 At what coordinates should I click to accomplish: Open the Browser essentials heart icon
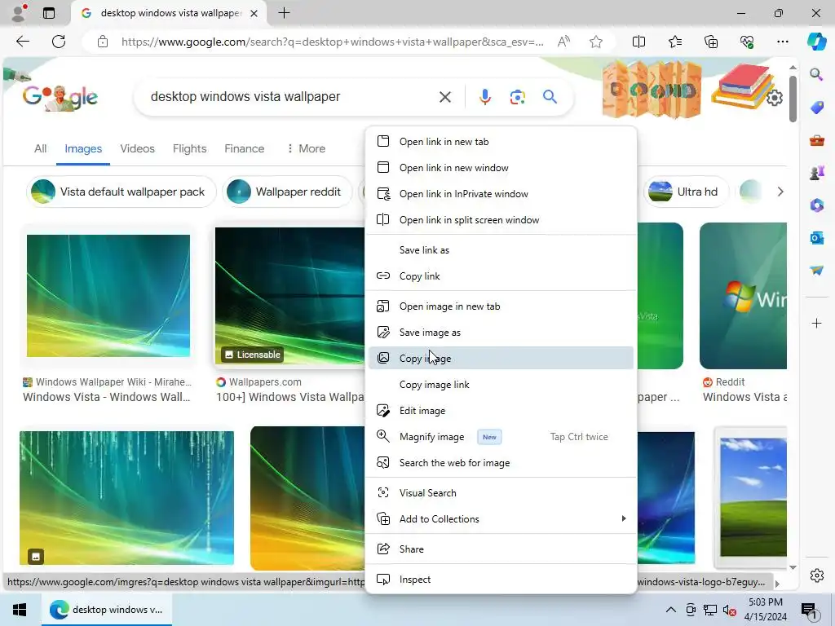pos(747,42)
